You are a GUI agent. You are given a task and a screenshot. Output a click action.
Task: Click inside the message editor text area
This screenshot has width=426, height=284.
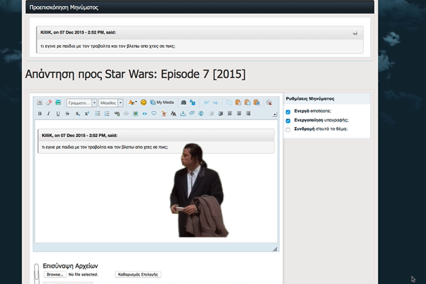click(156, 181)
